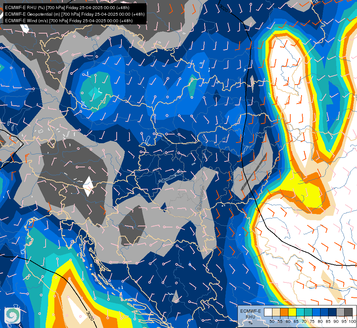Screen dimensions: 357x328
Task: Pick the beige 50-55% legend swatch
Action: click(276, 312)
